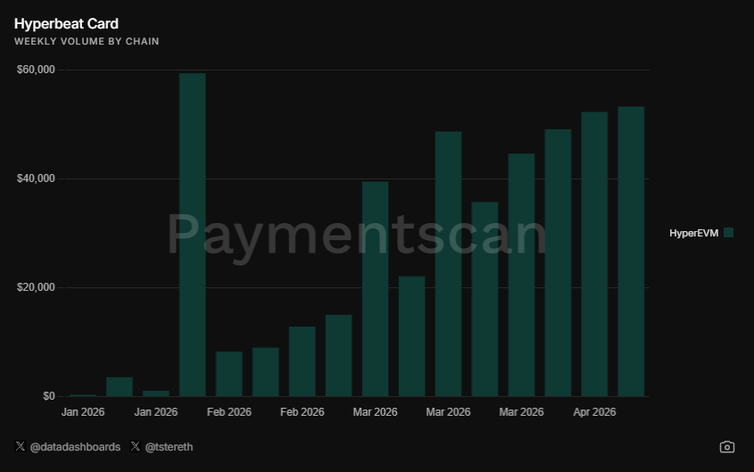Click the camera screenshot icon

tap(726, 447)
